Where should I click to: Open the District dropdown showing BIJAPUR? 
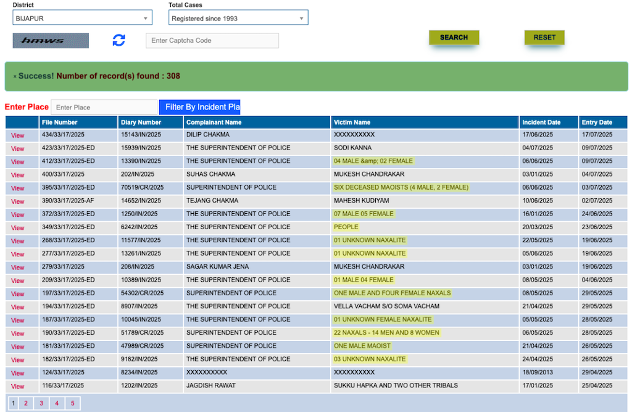82,19
